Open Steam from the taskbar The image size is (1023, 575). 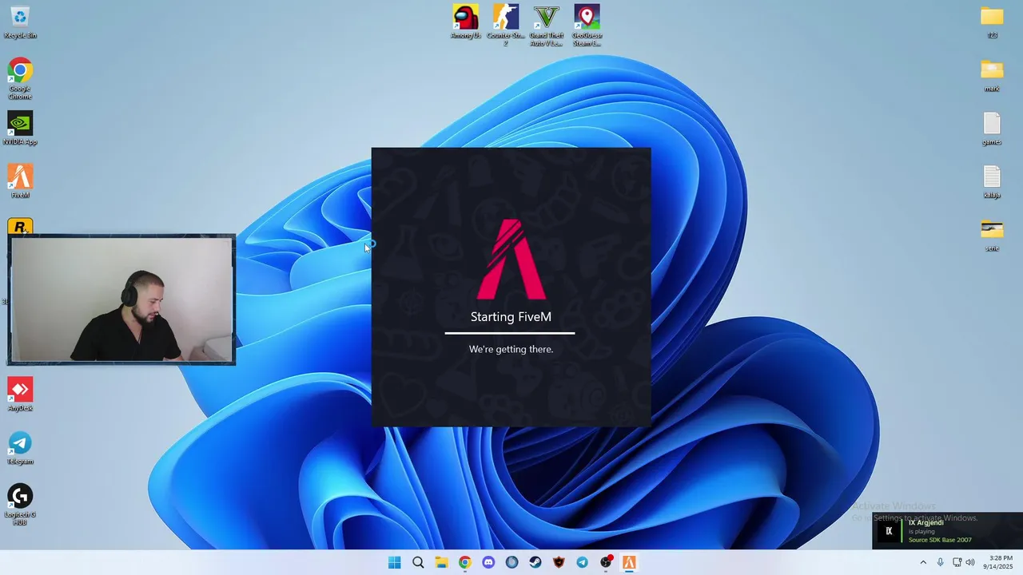click(x=535, y=562)
